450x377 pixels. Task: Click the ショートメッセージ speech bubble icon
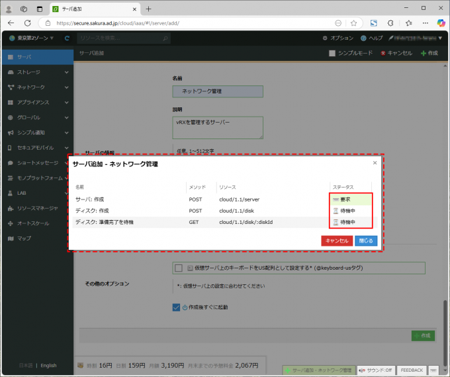[11, 163]
